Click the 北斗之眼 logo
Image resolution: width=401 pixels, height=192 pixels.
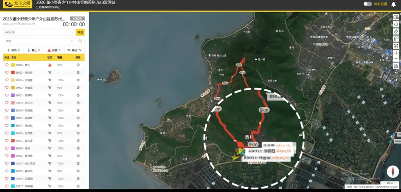click(x=18, y=4)
